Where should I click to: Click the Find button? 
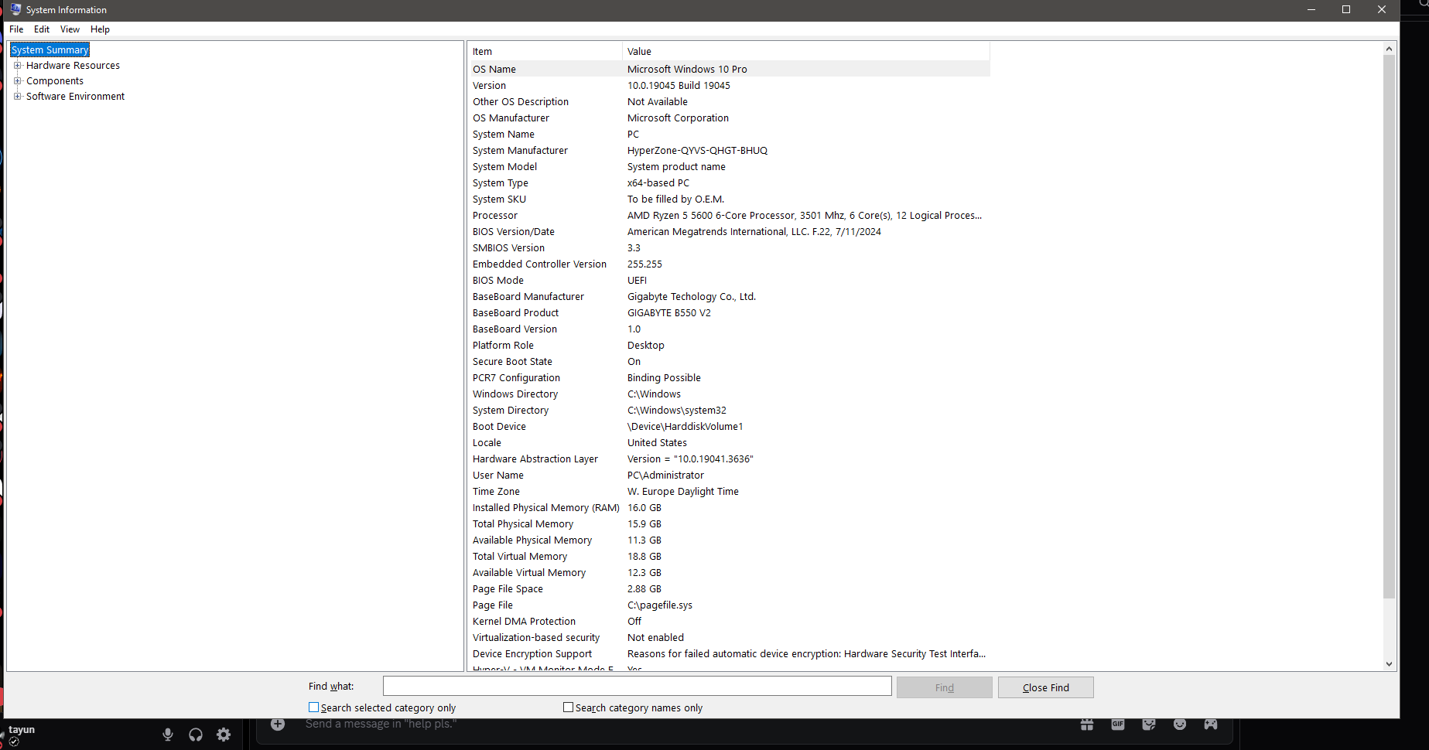[944, 687]
